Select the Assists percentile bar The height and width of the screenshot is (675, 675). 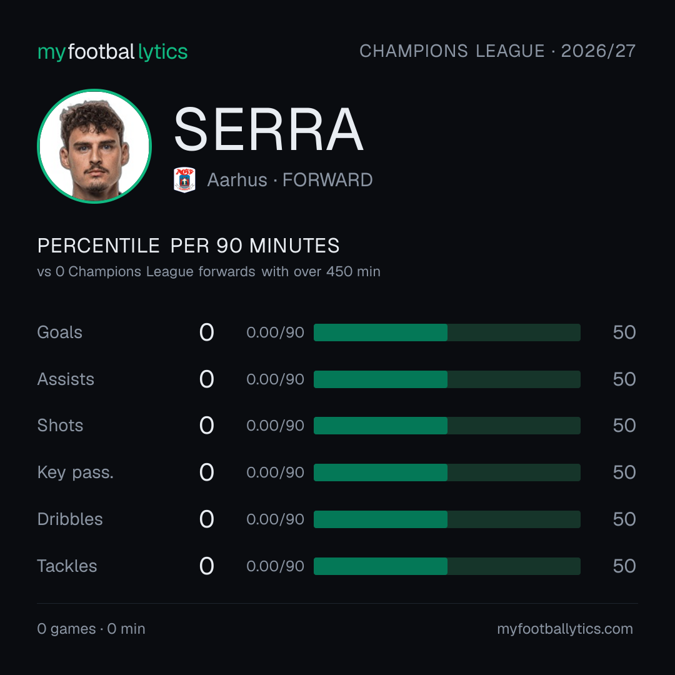pyautogui.click(x=447, y=379)
